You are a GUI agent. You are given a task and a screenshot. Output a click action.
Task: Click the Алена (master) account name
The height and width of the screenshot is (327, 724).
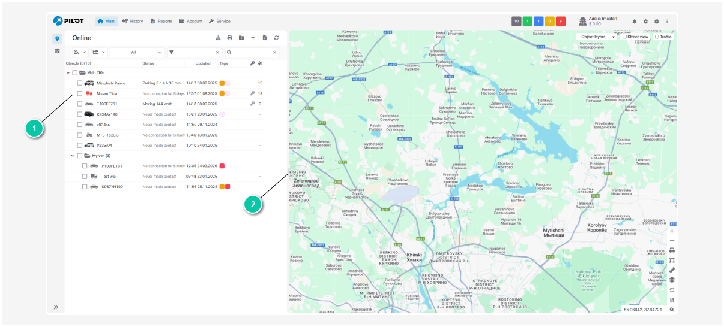(x=603, y=19)
